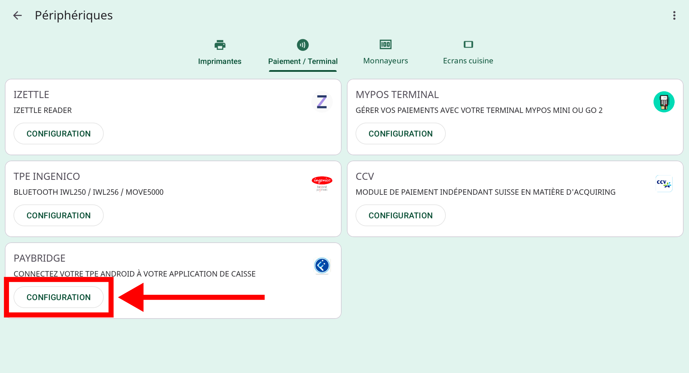Switch to Ecrans cuisine tab
Viewport: 689px width, 373px height.
pyautogui.click(x=468, y=61)
